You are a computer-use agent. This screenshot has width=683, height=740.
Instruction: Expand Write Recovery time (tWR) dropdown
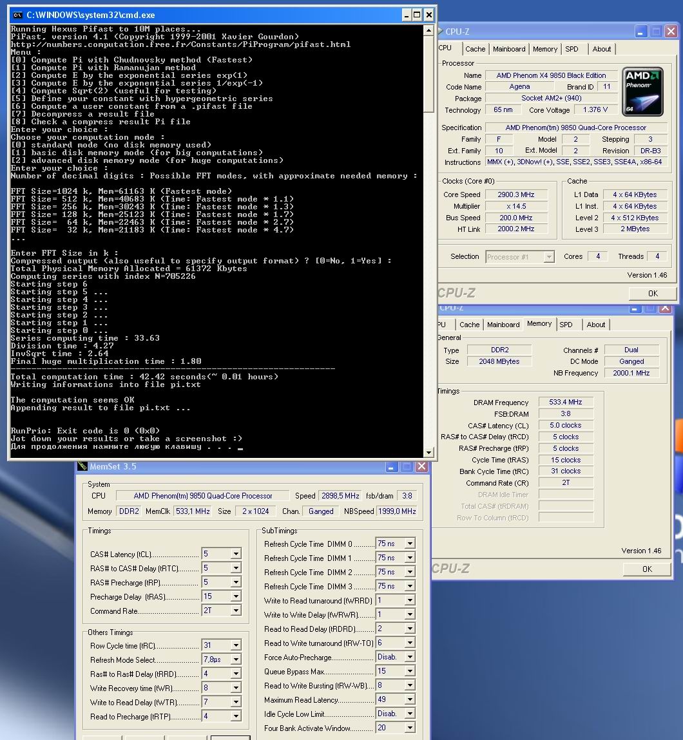click(236, 688)
